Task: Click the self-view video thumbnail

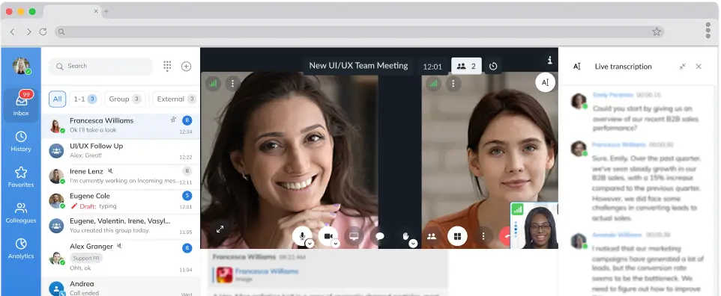Action: point(534,225)
